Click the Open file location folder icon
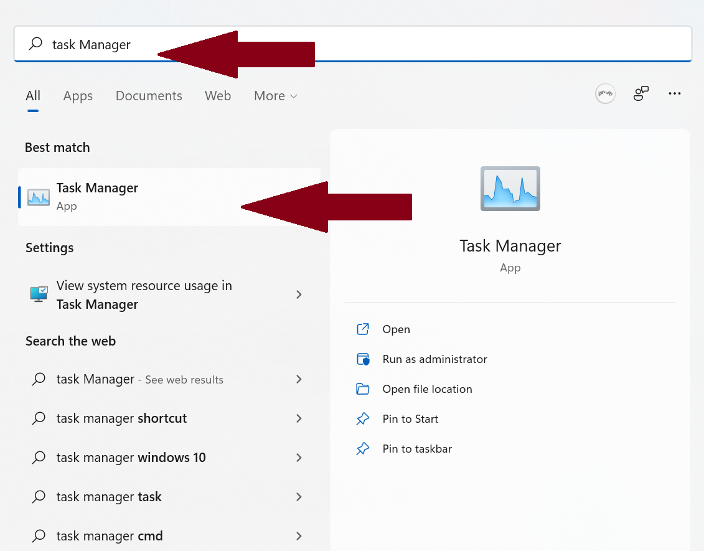This screenshot has height=551, width=704. 363,389
